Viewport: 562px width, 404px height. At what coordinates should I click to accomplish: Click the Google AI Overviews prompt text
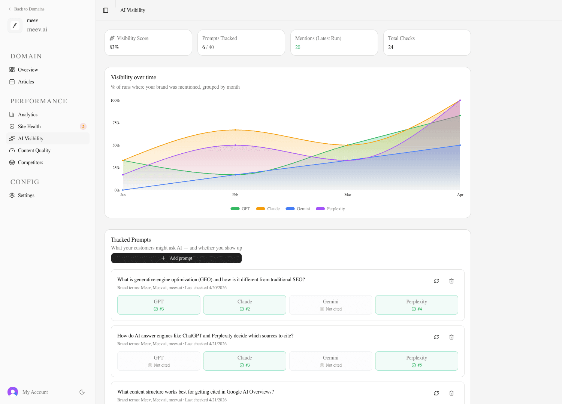(196, 392)
